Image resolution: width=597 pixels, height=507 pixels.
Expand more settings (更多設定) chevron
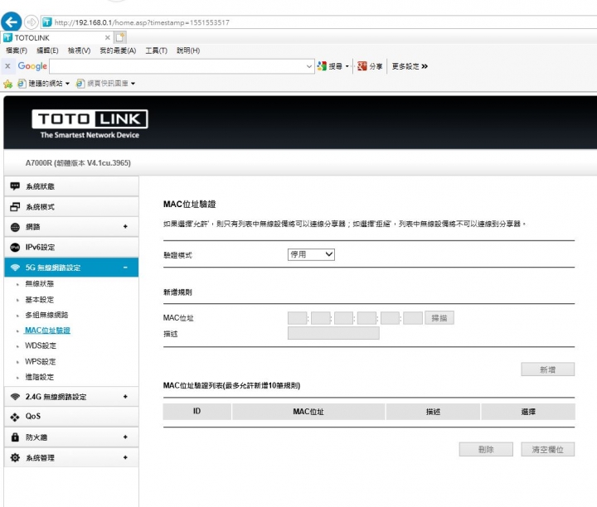click(425, 66)
